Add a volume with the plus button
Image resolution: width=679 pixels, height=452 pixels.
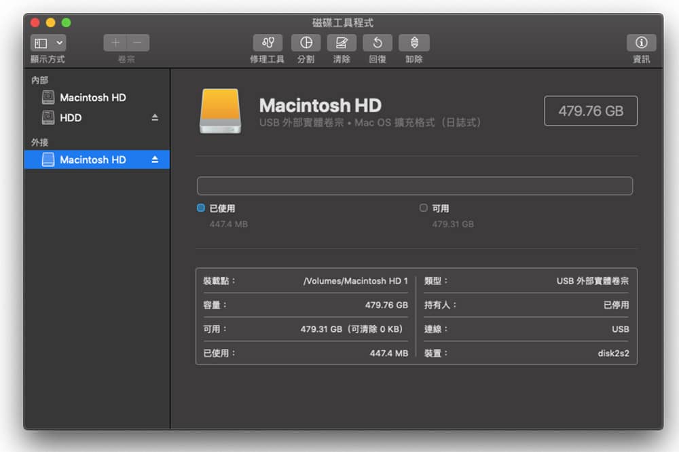[x=115, y=43]
